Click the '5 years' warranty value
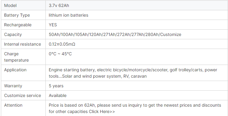 pyautogui.click(x=56, y=86)
